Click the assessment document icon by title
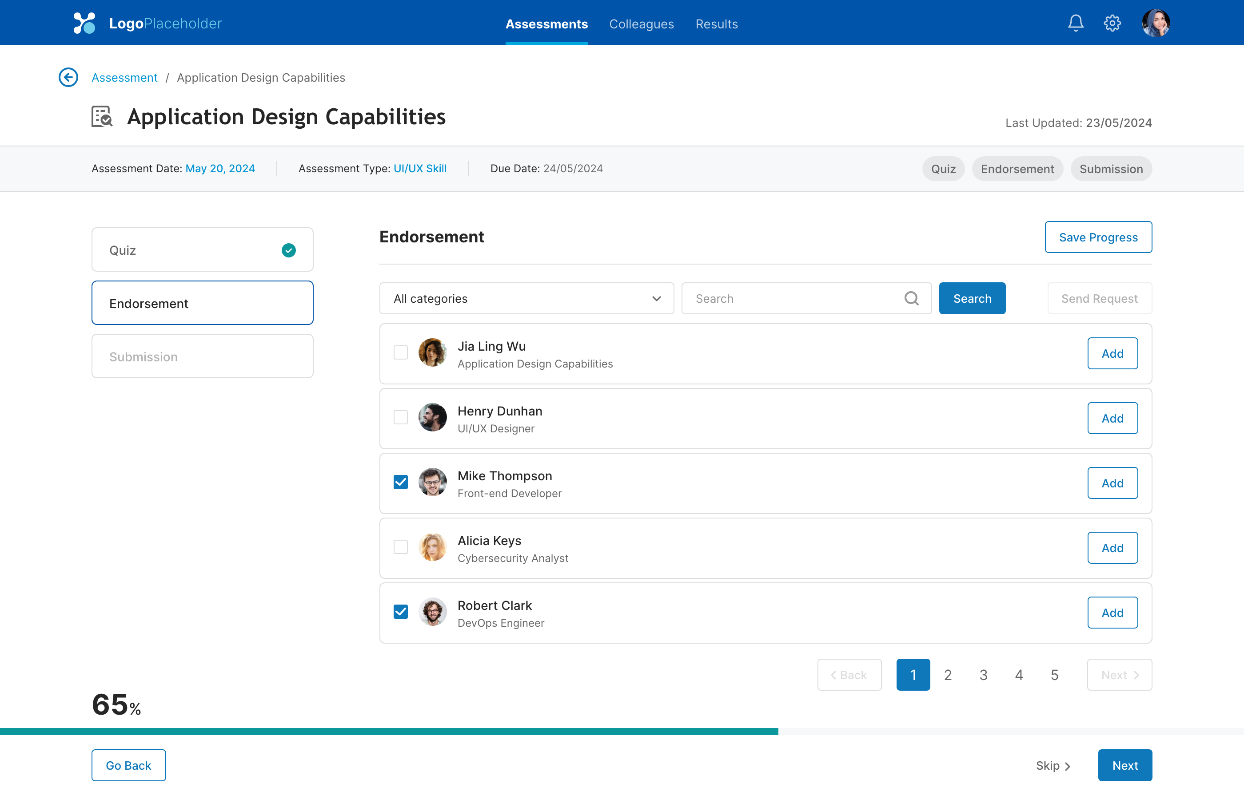Viewport: 1244px width, 799px height. [x=102, y=116]
